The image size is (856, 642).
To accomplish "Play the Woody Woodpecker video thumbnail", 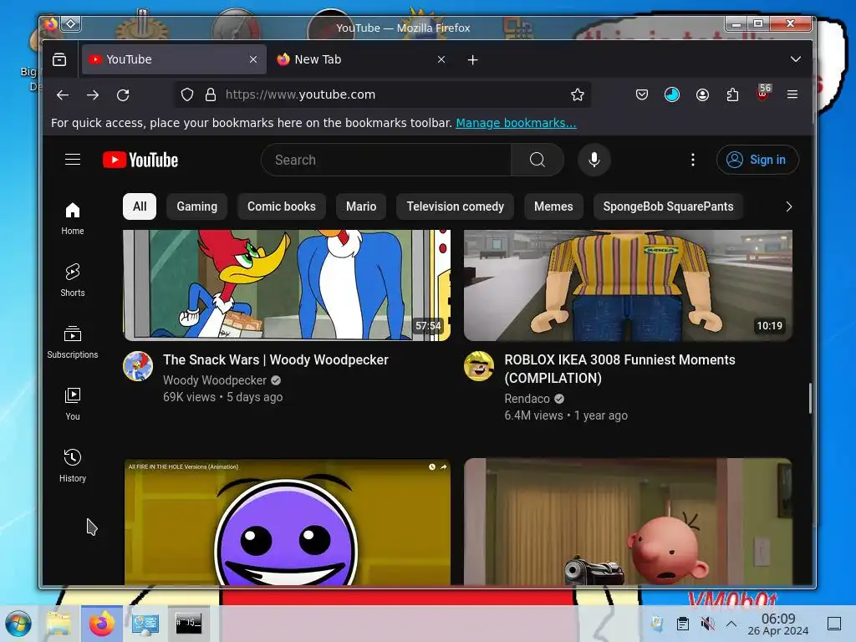I will [287, 285].
